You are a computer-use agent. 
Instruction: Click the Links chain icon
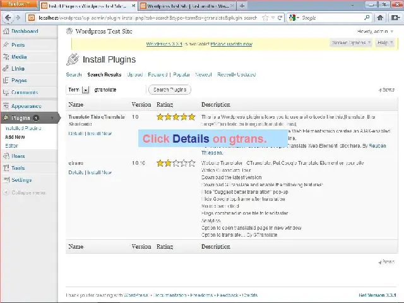click(6, 69)
